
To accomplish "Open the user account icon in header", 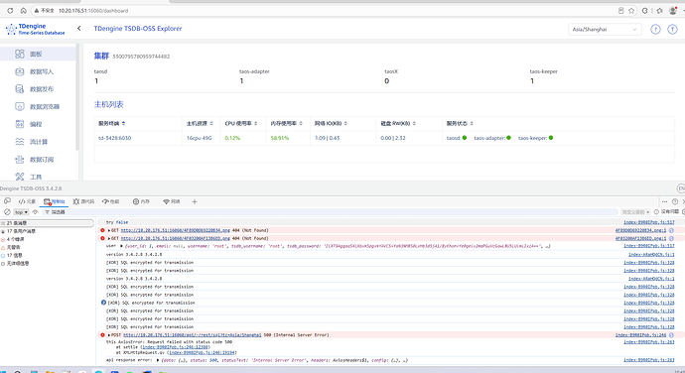I will pyautogui.click(x=672, y=29).
